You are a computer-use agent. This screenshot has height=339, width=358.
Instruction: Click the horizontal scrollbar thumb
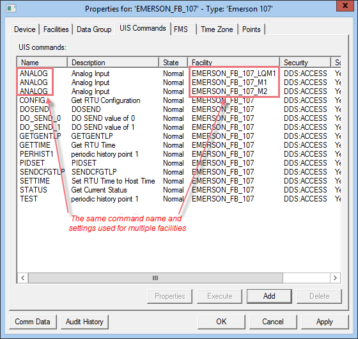click(x=155, y=278)
